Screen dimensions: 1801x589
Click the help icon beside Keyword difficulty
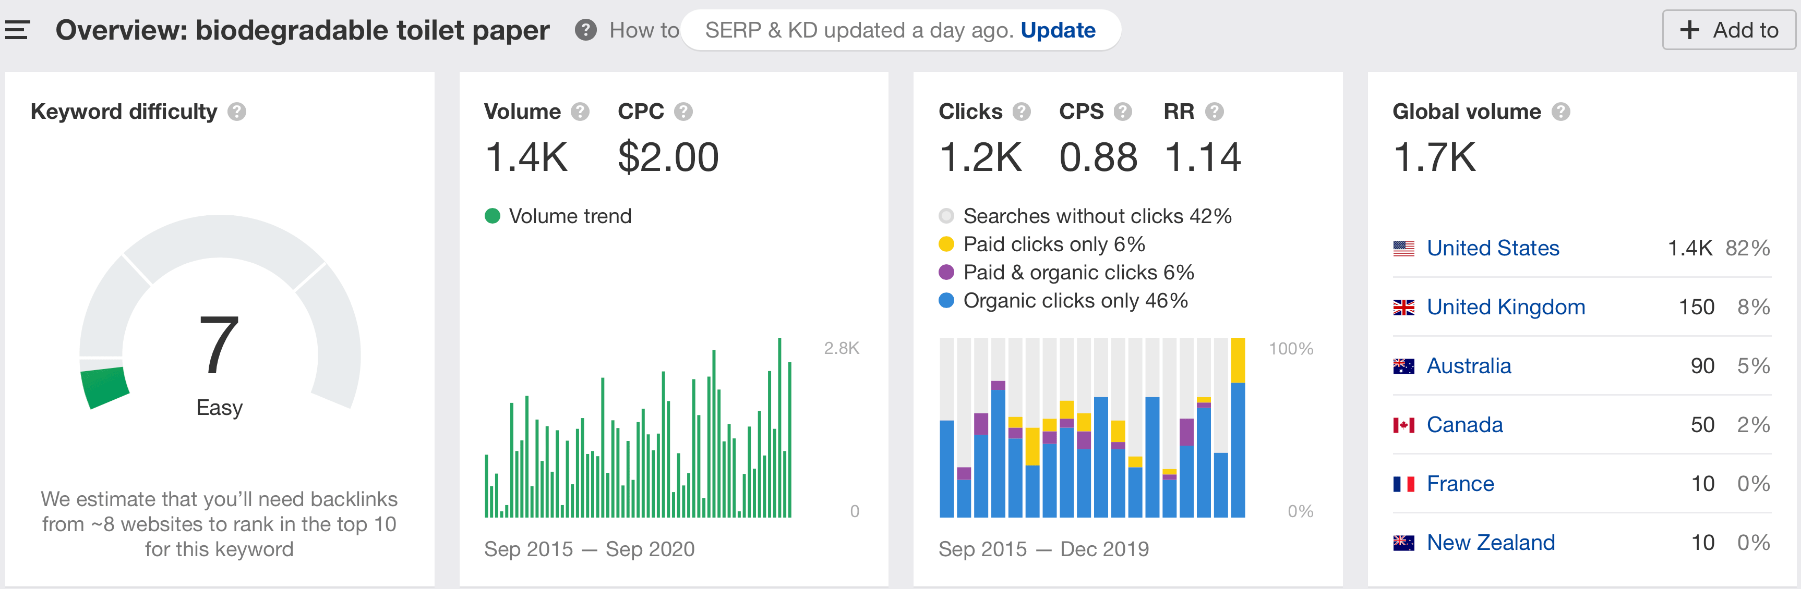[237, 112]
